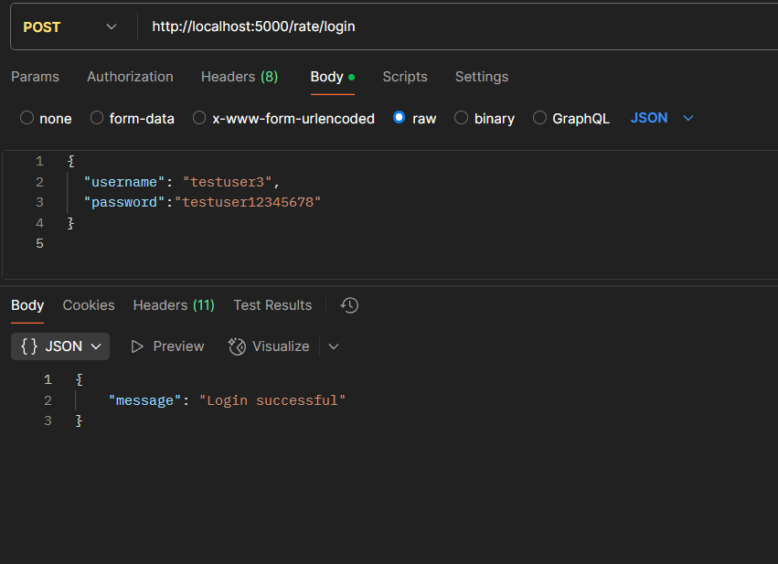This screenshot has width=778, height=564.
Task: Open the POST method dropdown
Action: 71,27
